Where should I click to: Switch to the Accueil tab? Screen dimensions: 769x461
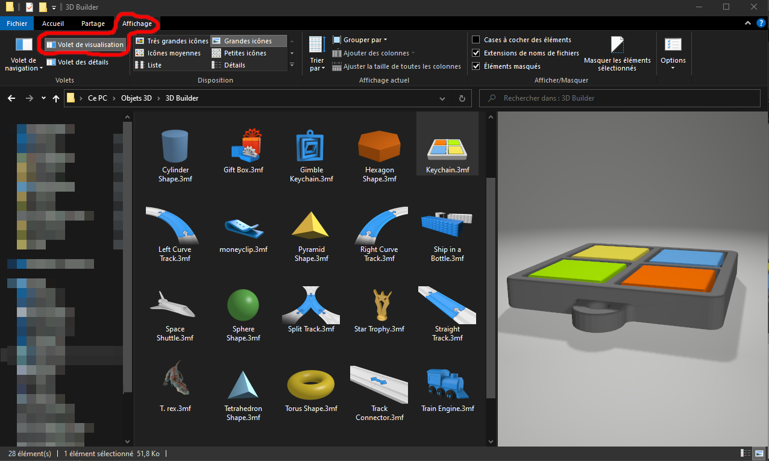[x=53, y=24]
